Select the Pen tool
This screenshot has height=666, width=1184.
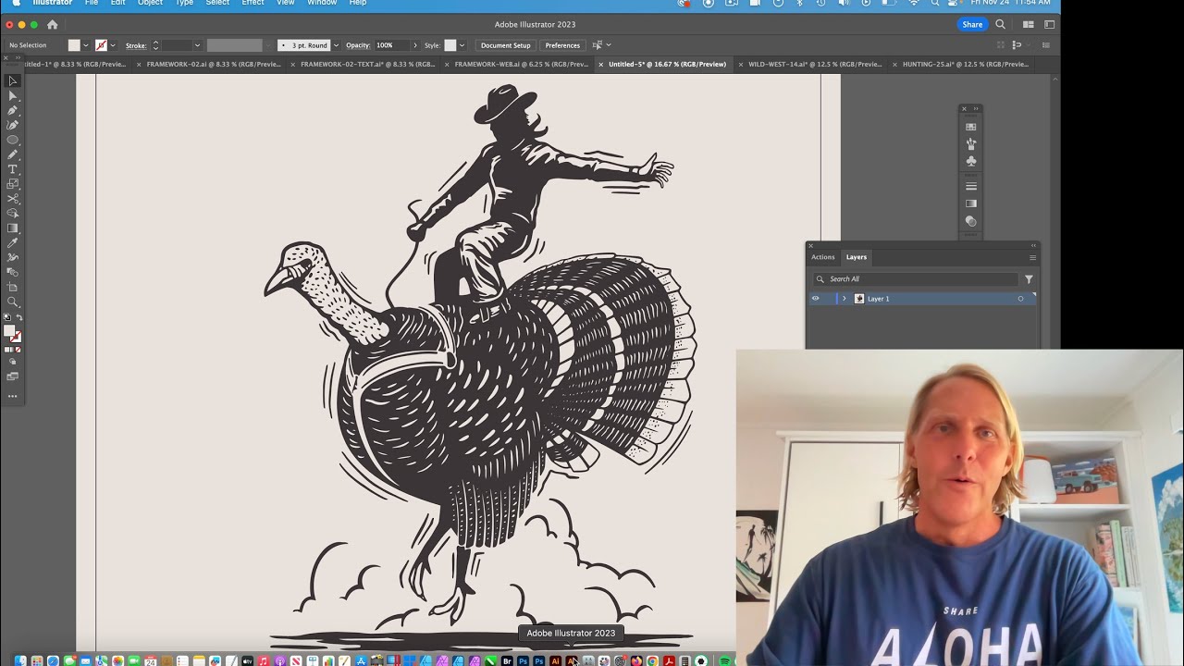(12, 110)
